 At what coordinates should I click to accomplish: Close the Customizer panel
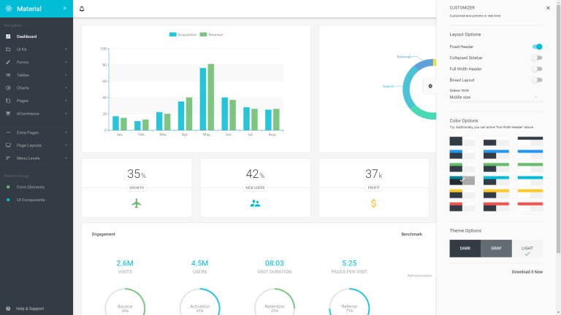[548, 8]
